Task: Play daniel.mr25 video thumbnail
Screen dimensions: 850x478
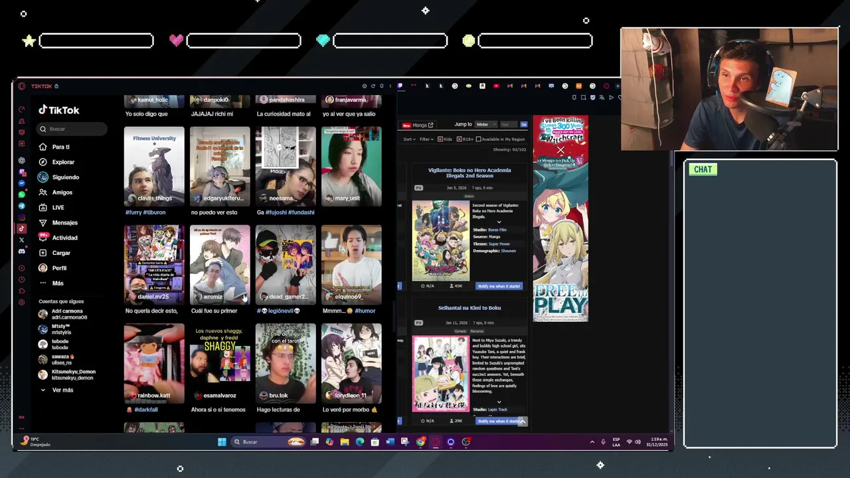Action: pos(154,264)
